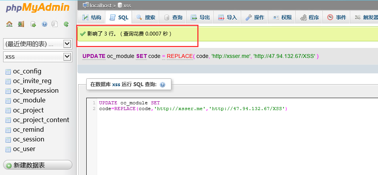Click the table icon beside oc_invite_reg
This screenshot has height=175, width=378.
tap(8, 82)
